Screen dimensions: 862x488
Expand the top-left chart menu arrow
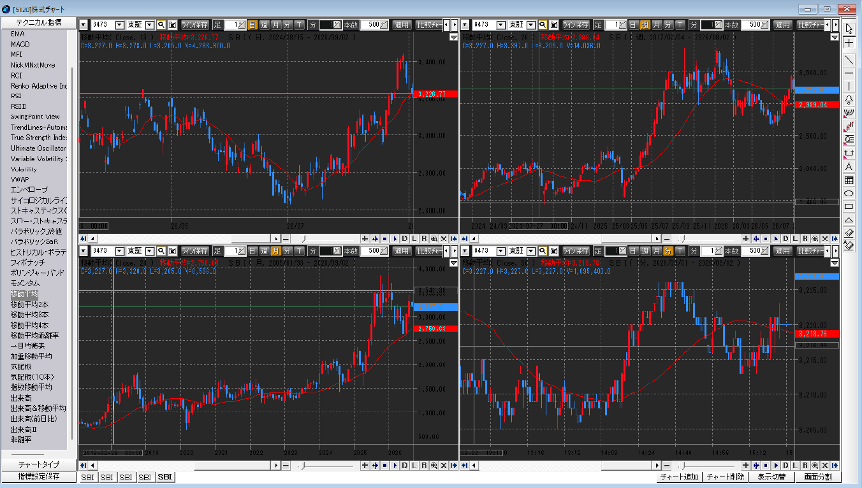(x=84, y=25)
